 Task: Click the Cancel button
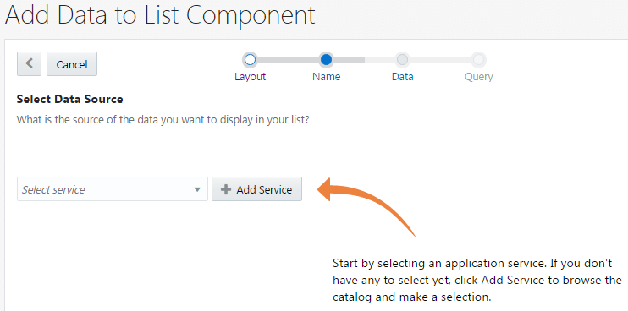point(72,64)
